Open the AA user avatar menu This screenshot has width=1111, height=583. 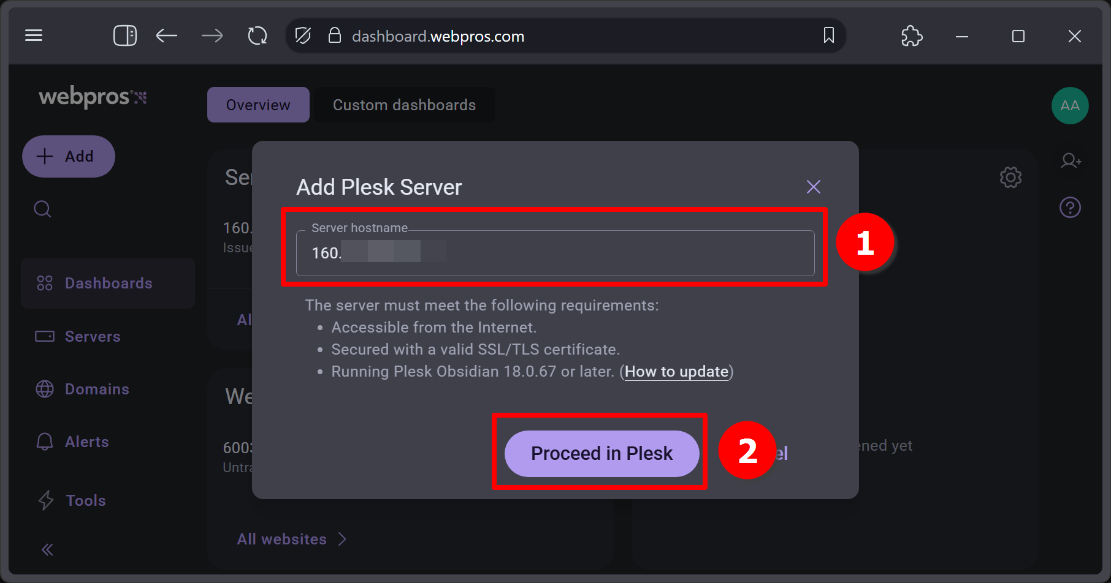click(1070, 105)
